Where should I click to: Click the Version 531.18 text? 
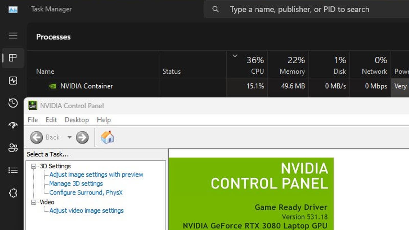pyautogui.click(x=305, y=217)
